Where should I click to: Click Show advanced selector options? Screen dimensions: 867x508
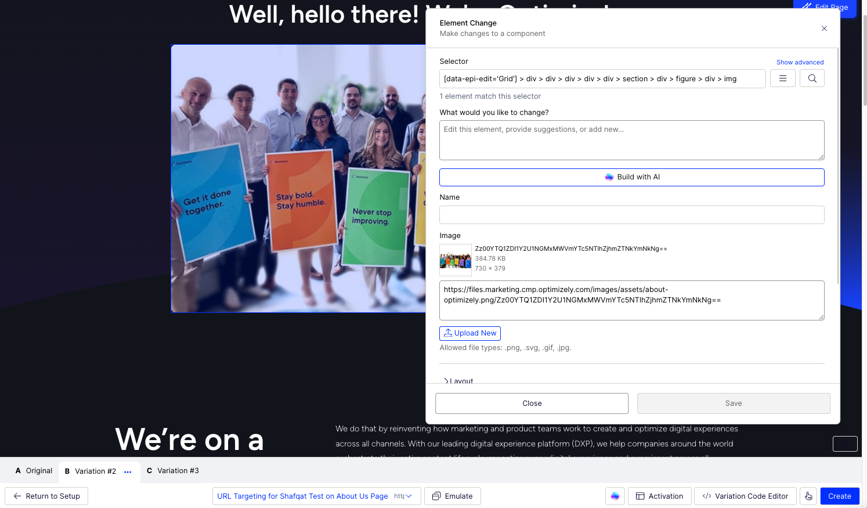pyautogui.click(x=800, y=62)
